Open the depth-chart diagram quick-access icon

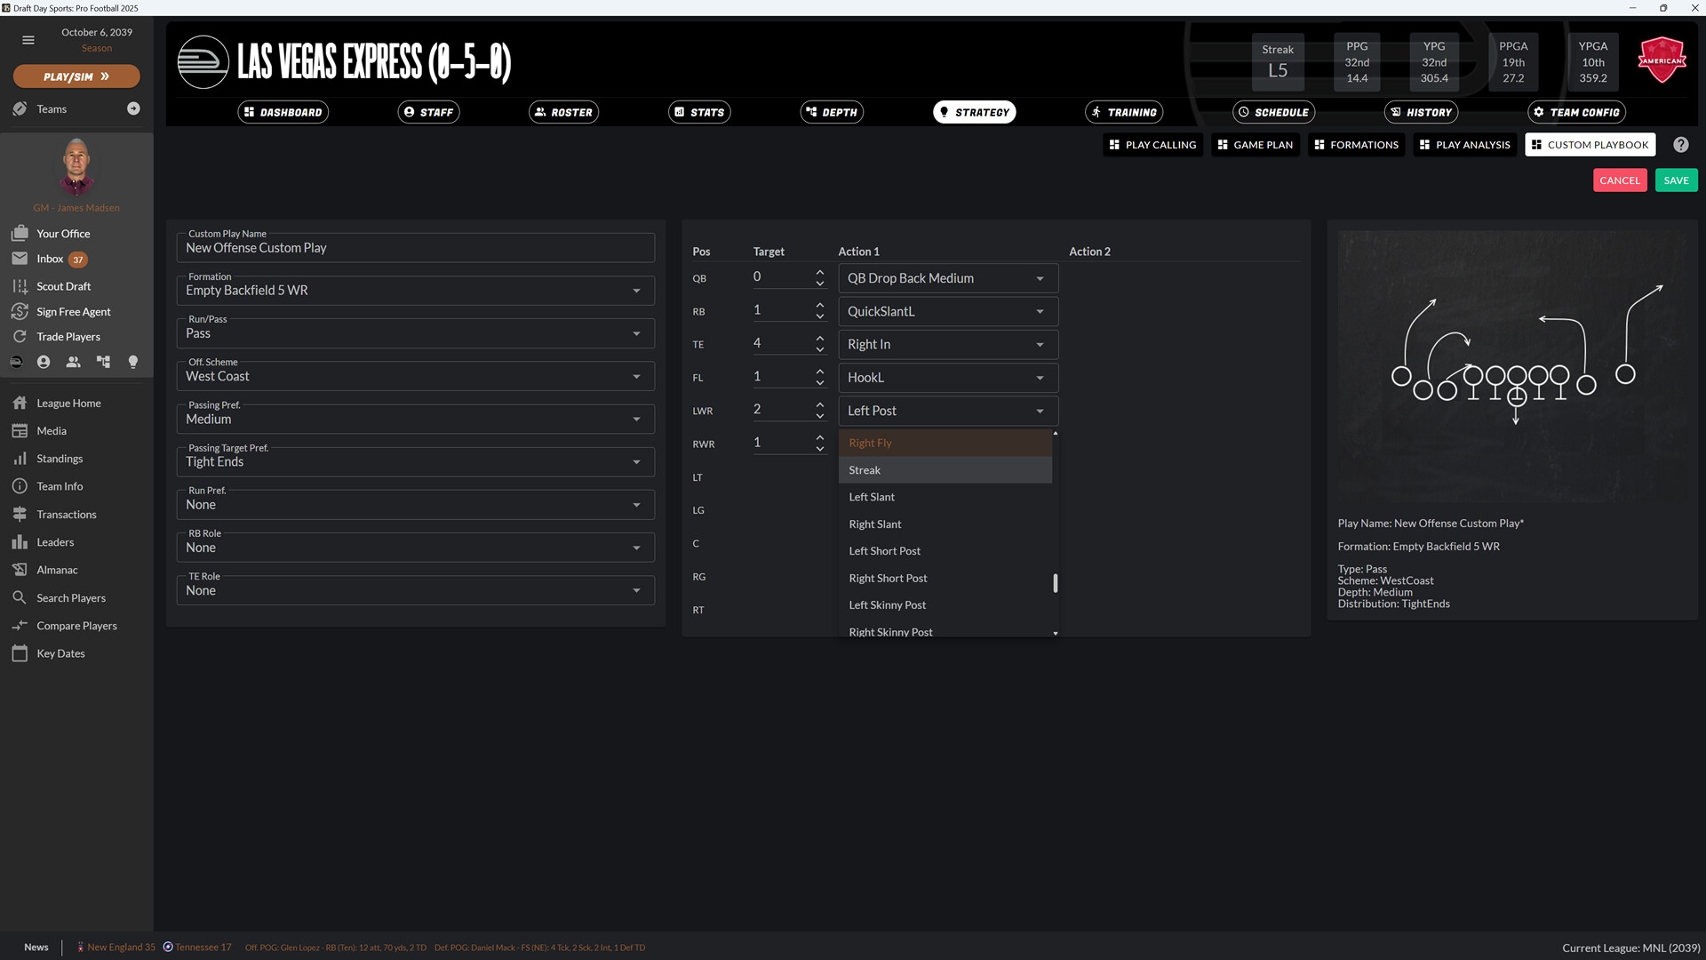pos(102,362)
